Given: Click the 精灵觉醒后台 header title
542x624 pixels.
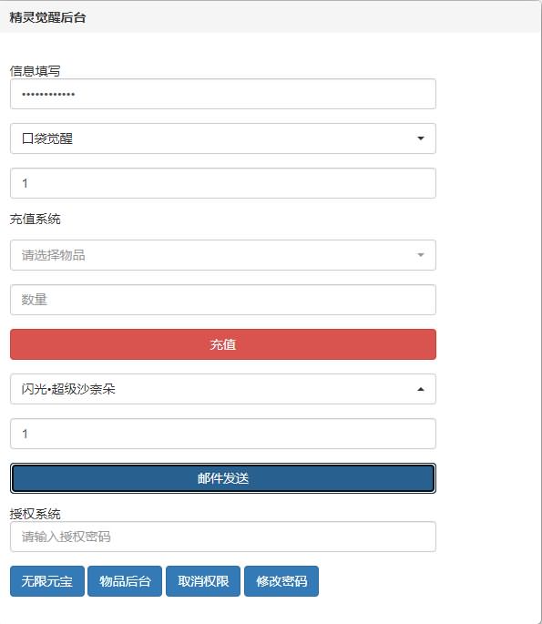Looking at the screenshot, I should [47, 17].
